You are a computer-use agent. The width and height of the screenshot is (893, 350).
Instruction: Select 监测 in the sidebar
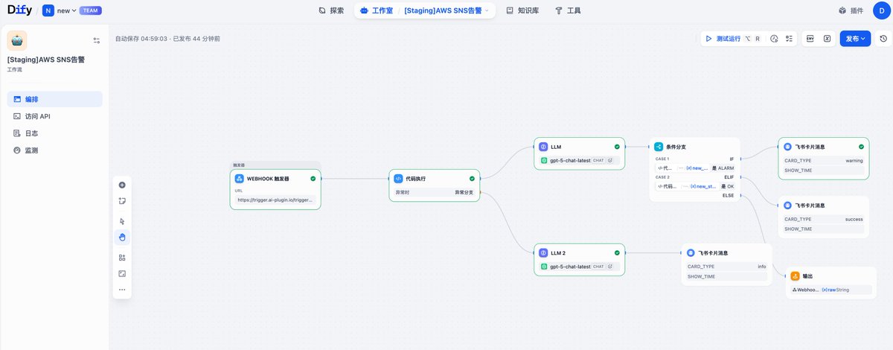pyautogui.click(x=54, y=150)
